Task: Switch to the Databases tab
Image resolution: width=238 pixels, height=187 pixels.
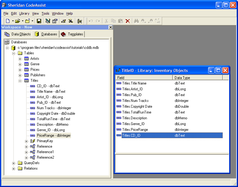Action: (x=46, y=34)
